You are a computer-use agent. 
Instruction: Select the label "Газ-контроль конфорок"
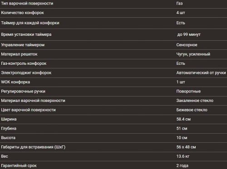[24, 63]
